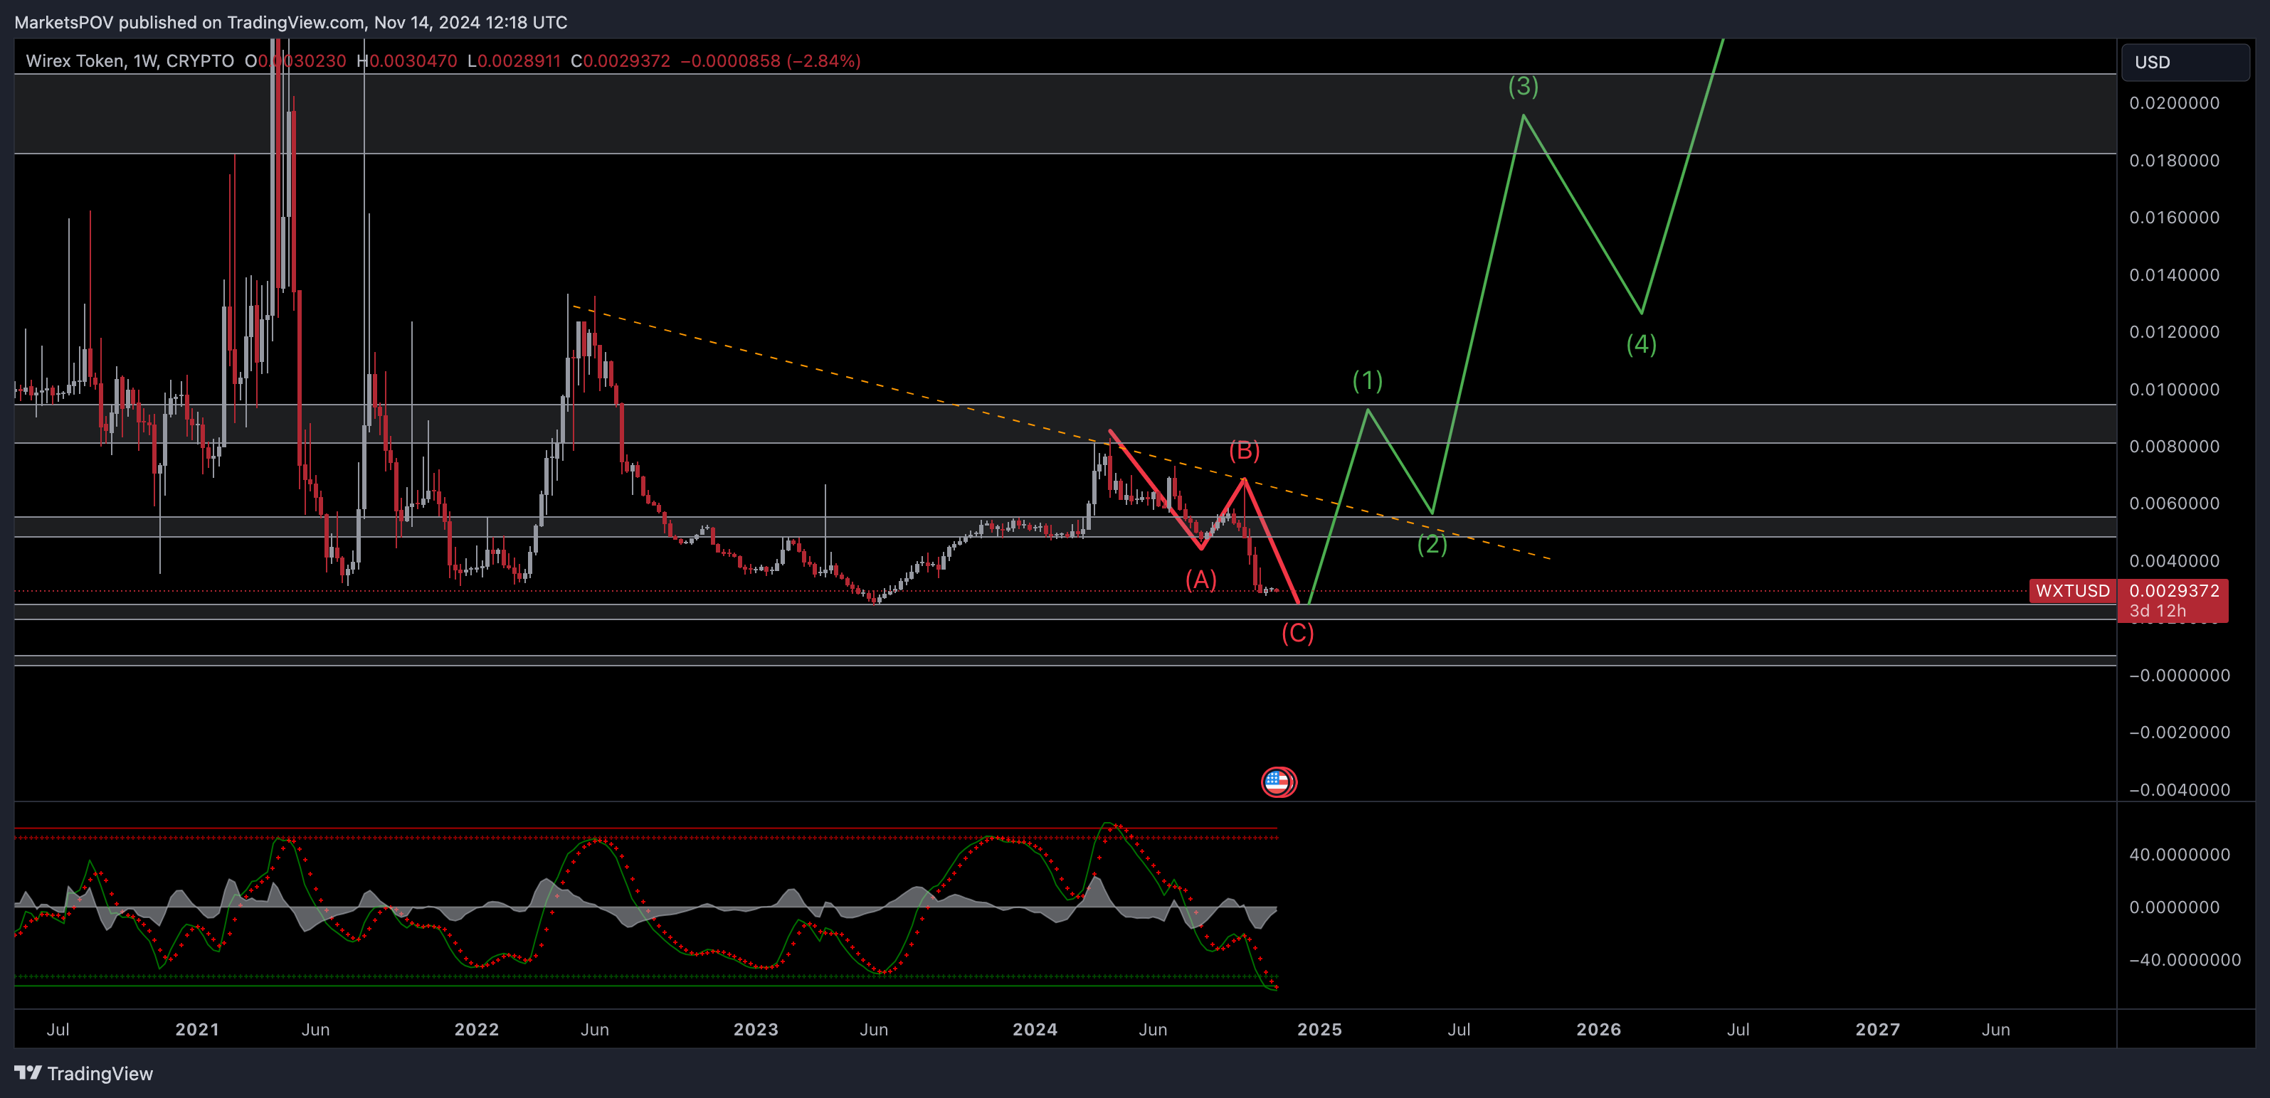2270x1098 pixels.
Task: Click the 2026 time axis label
Action: [x=1598, y=1029]
